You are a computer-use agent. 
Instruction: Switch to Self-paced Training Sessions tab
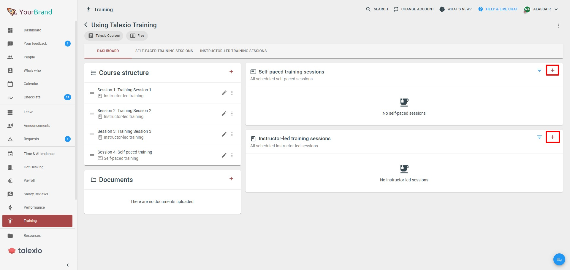click(x=164, y=51)
